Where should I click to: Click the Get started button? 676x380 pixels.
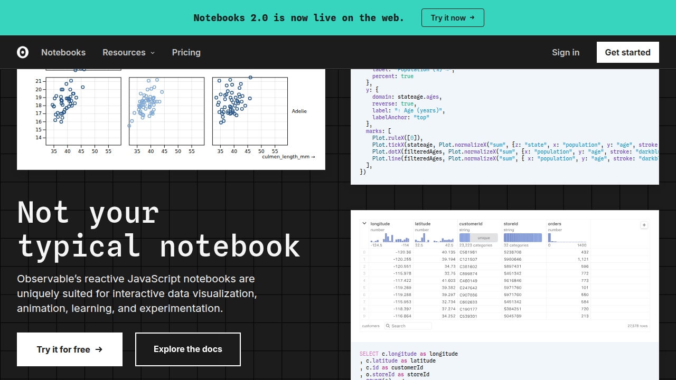tap(628, 52)
